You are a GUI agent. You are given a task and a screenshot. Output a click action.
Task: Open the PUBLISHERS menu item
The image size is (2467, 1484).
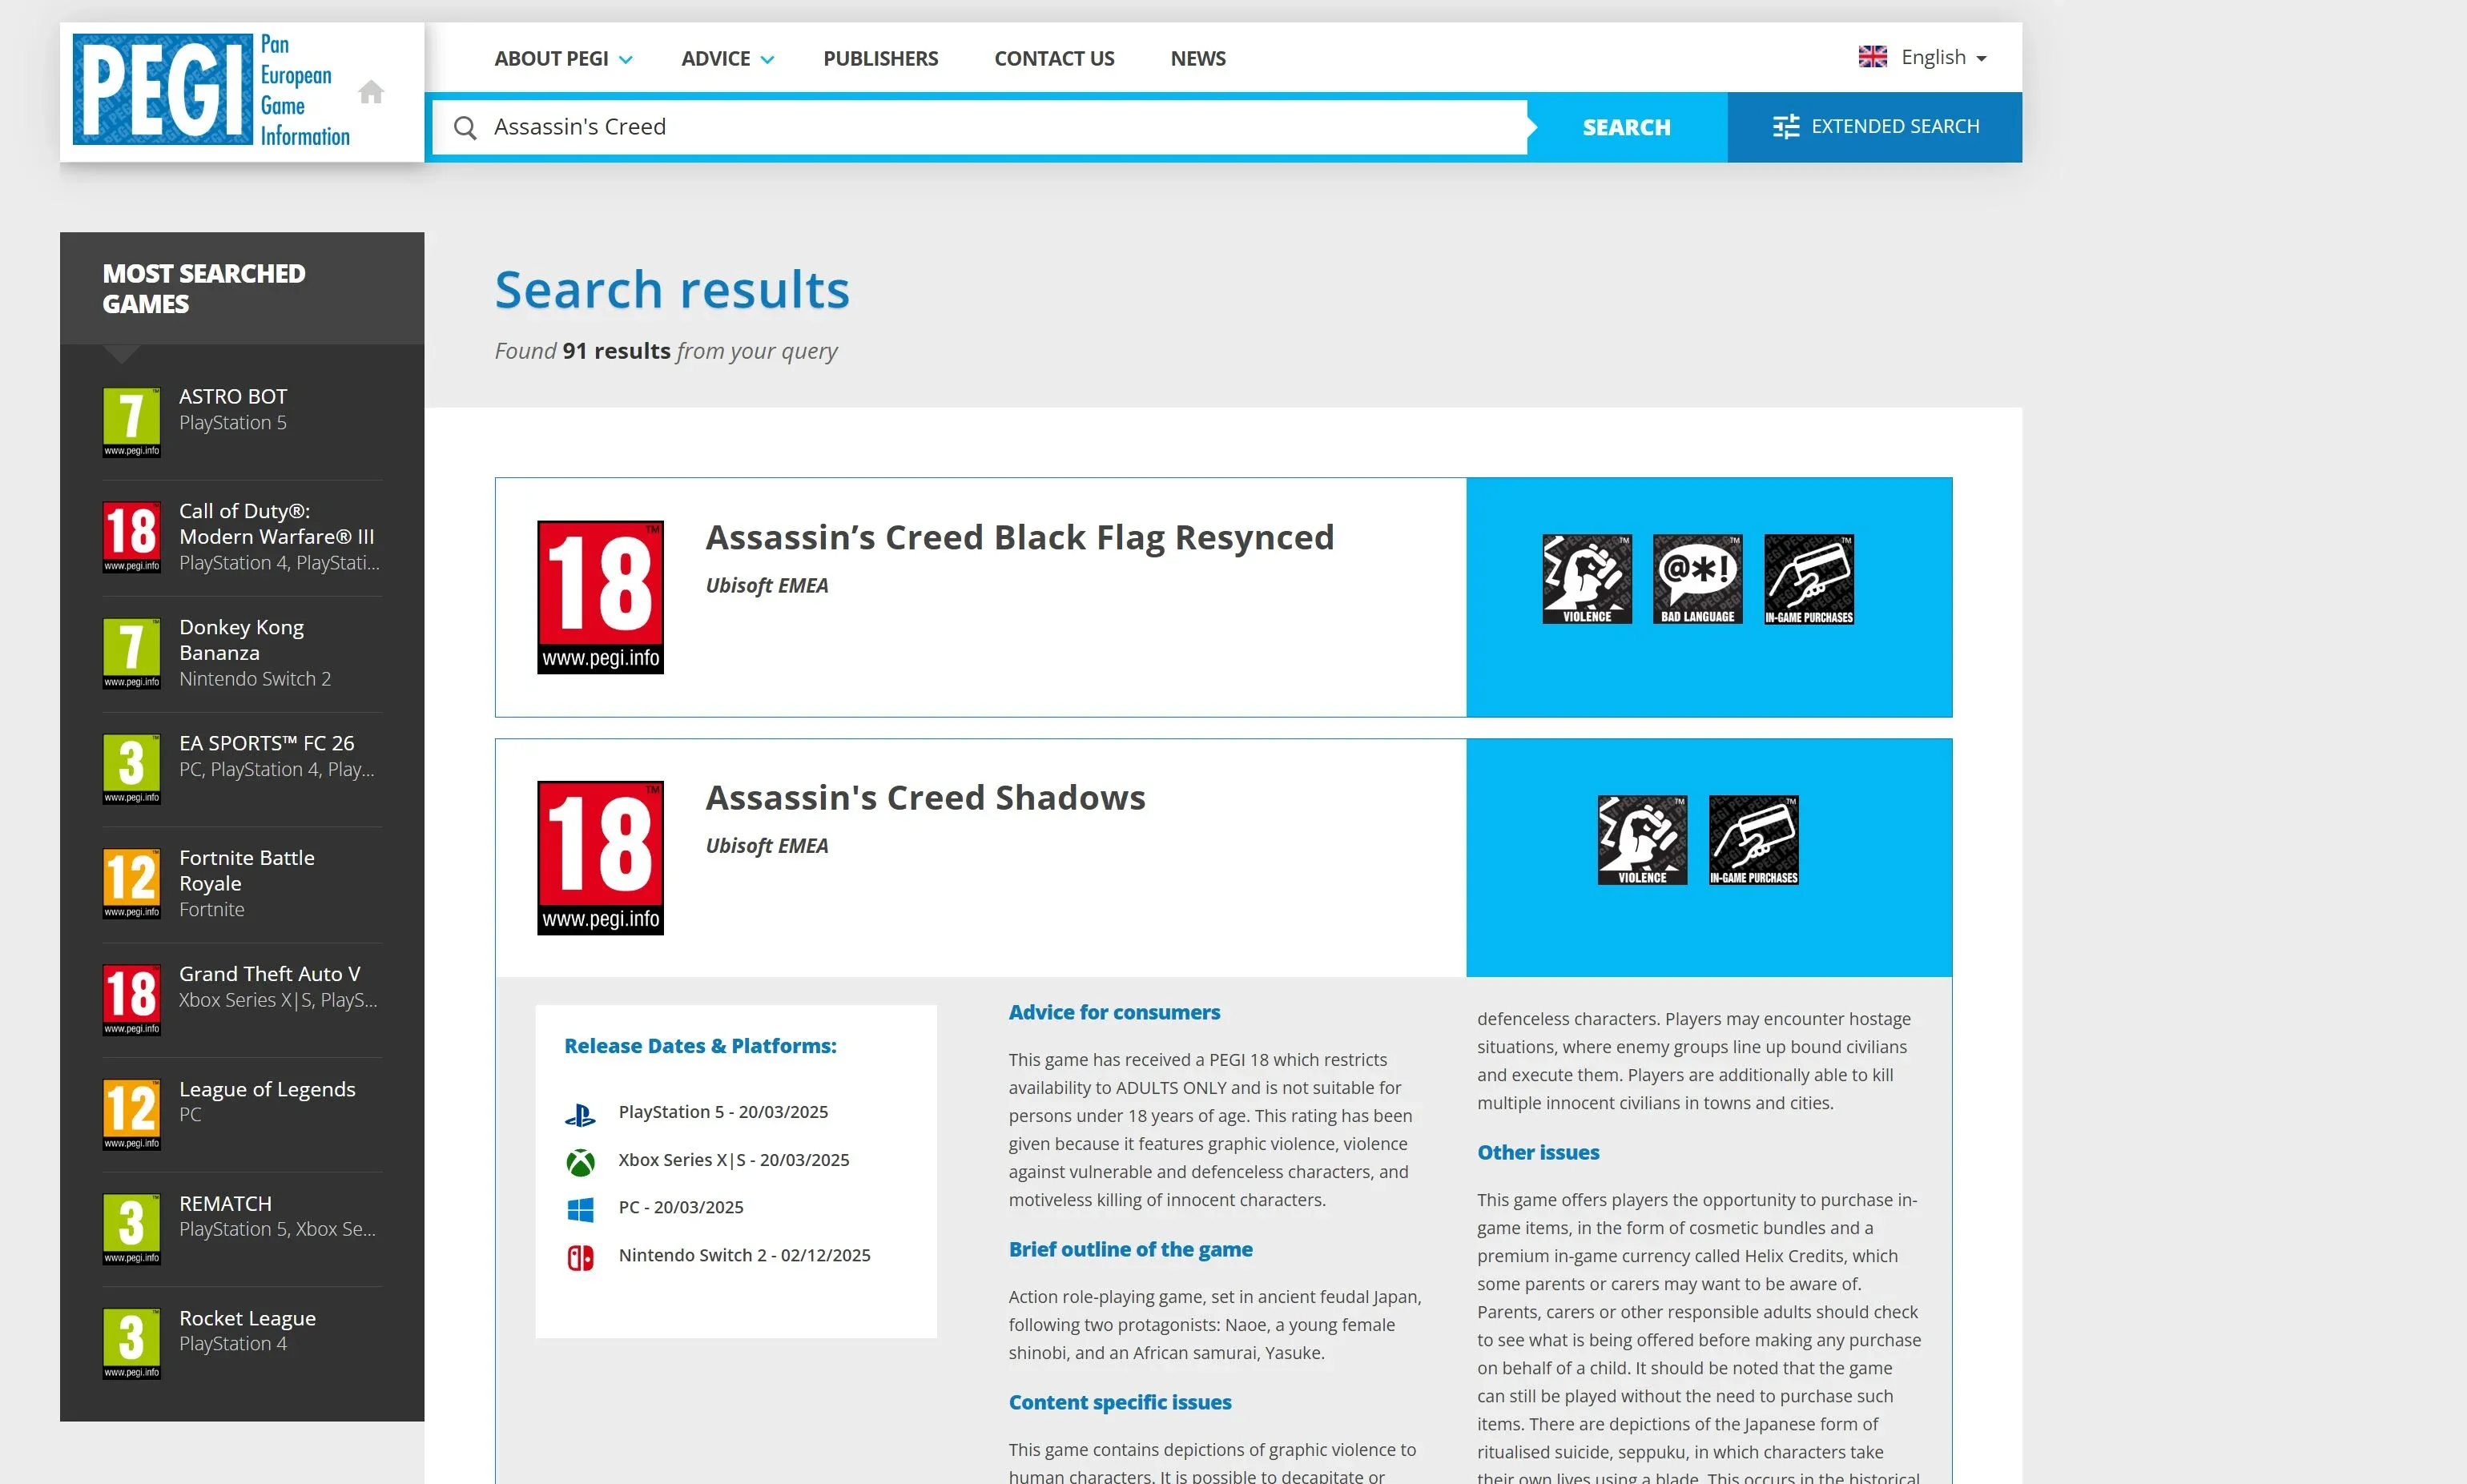tap(880, 58)
